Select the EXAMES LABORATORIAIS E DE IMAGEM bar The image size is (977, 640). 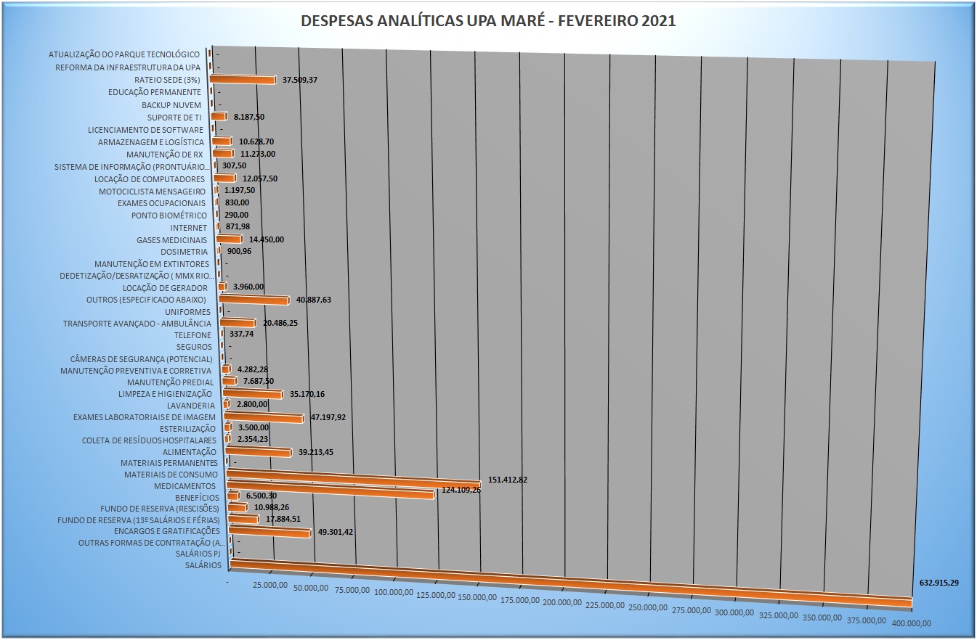tap(264, 417)
